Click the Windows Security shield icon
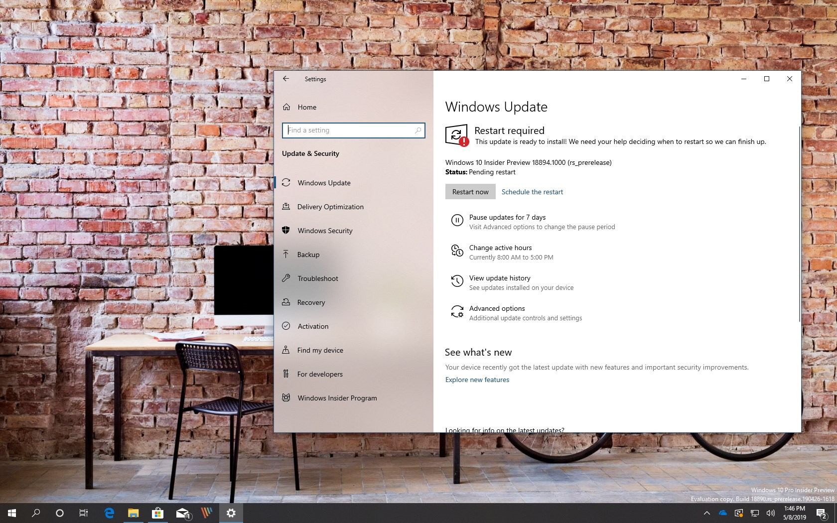Screen dimensions: 837x523 286,230
